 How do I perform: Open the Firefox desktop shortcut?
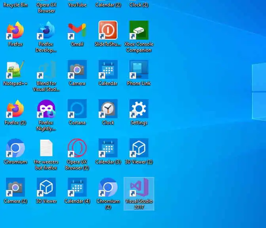[15, 30]
